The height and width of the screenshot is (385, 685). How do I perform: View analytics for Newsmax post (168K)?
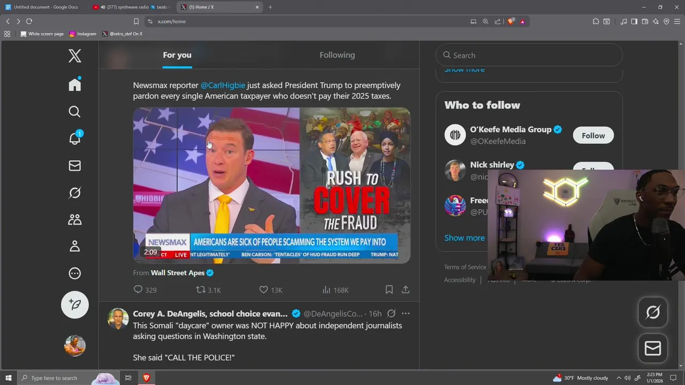coord(336,290)
